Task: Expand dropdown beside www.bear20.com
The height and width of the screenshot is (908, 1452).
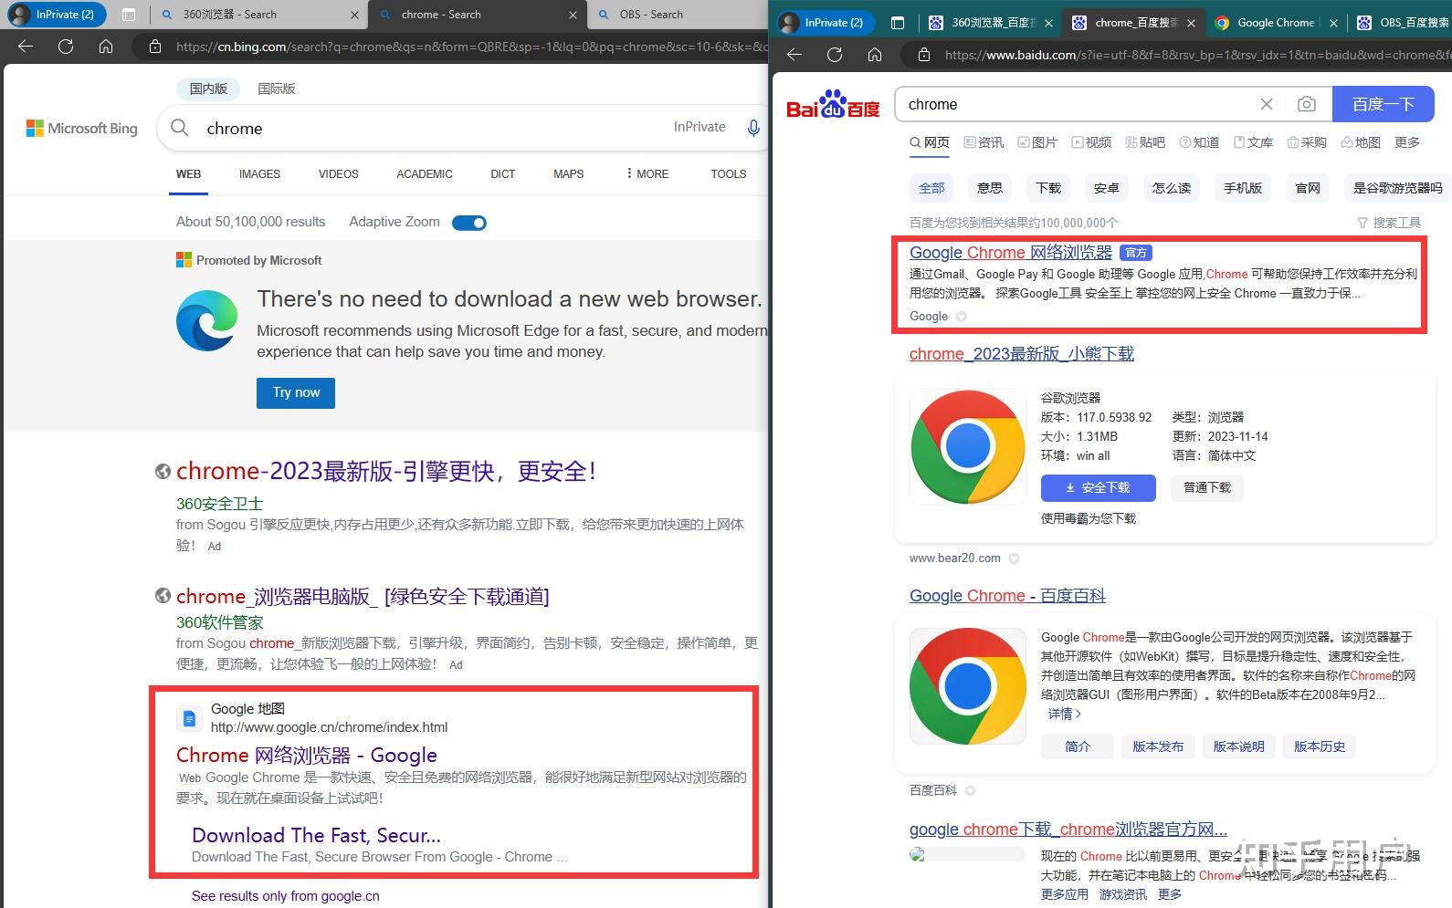Action: pos(1014,558)
